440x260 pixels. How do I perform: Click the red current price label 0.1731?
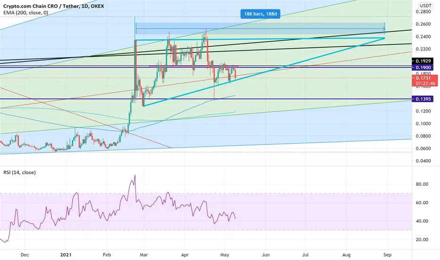(423, 78)
